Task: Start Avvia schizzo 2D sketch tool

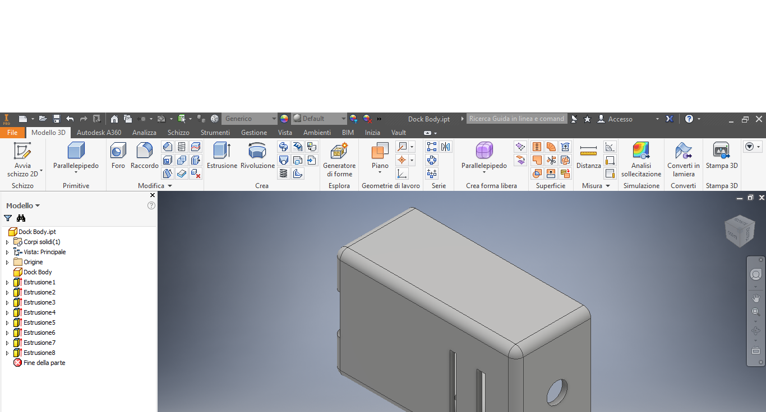Action: tap(22, 160)
